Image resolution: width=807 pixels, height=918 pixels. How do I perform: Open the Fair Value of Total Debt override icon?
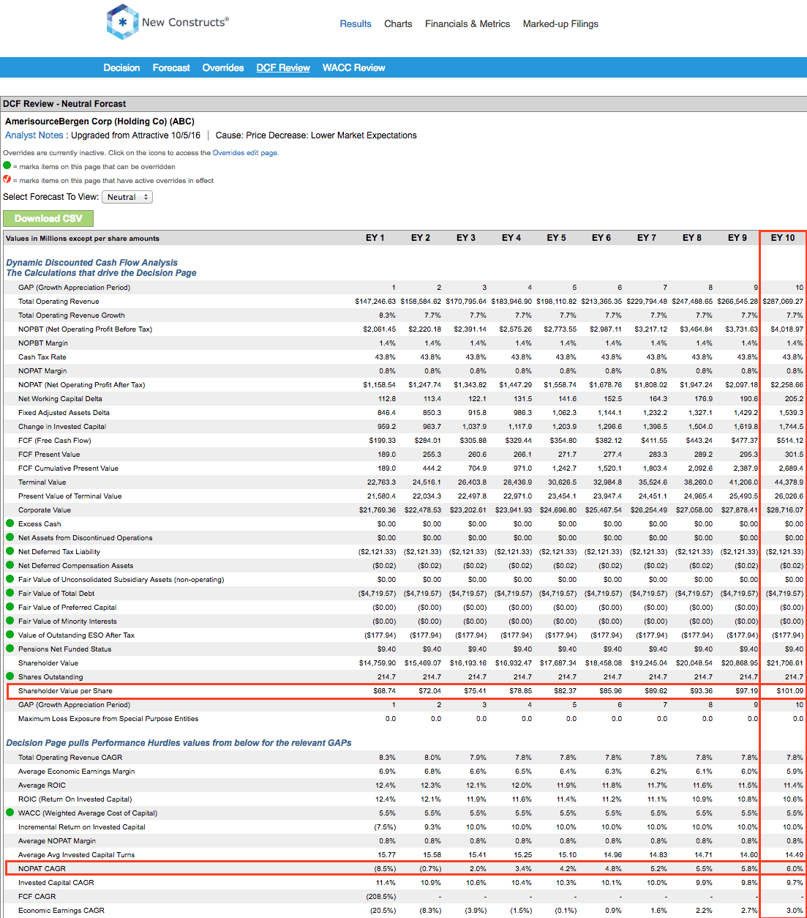(x=10, y=593)
